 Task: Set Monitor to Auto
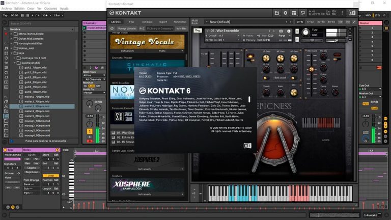(x=91, y=86)
